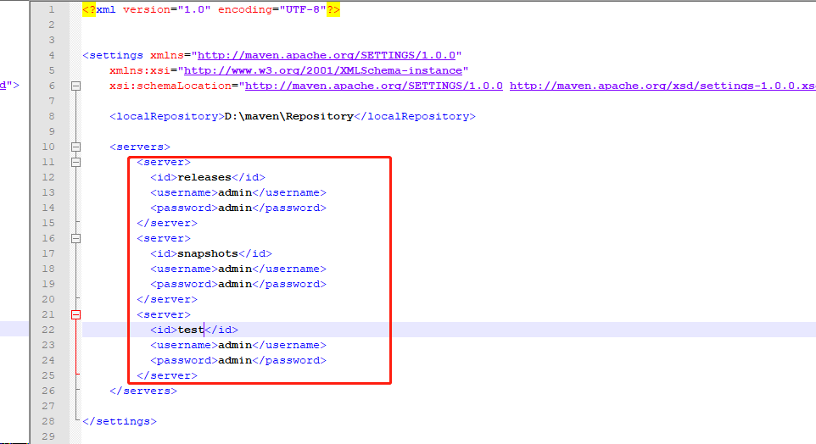Click admin in username on line 13
The image size is (816, 444).
(x=235, y=192)
